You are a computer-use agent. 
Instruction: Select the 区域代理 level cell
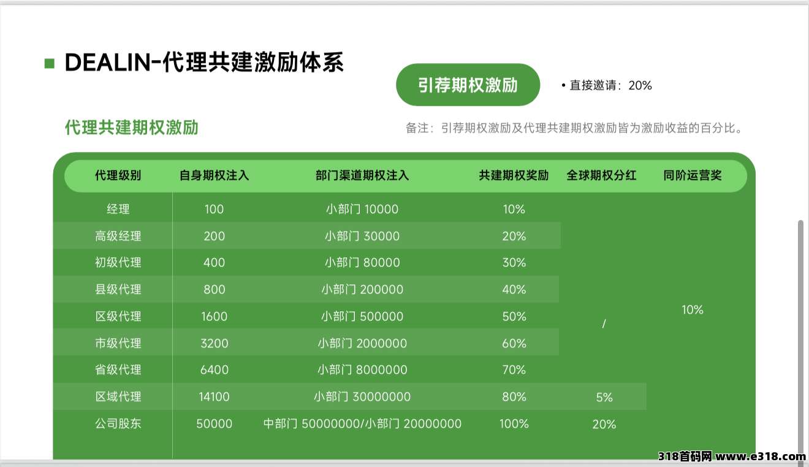(x=118, y=397)
